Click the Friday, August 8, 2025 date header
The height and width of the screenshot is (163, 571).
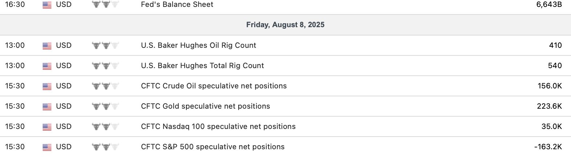click(x=285, y=25)
